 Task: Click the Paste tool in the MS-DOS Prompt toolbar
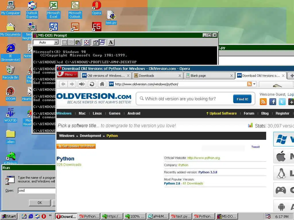pos(78,42)
